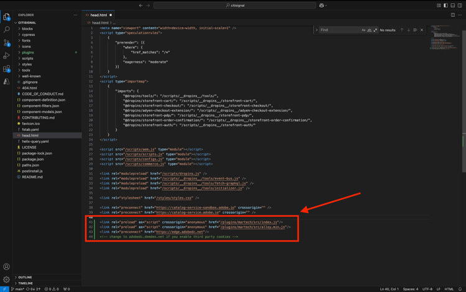
Task: Click the split editor right icon
Action: 453,15
